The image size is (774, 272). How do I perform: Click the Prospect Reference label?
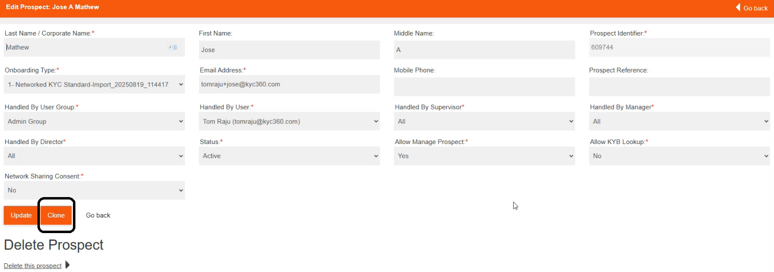619,70
